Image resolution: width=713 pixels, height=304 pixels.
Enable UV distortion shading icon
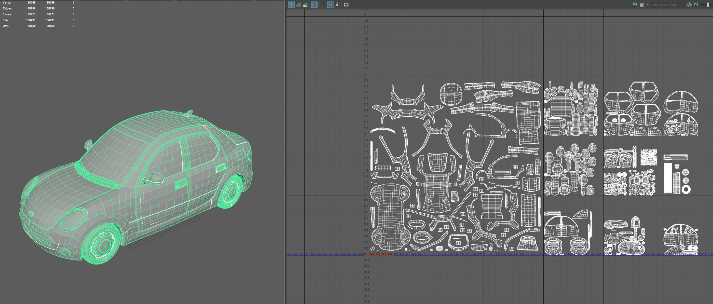pyautogui.click(x=305, y=5)
